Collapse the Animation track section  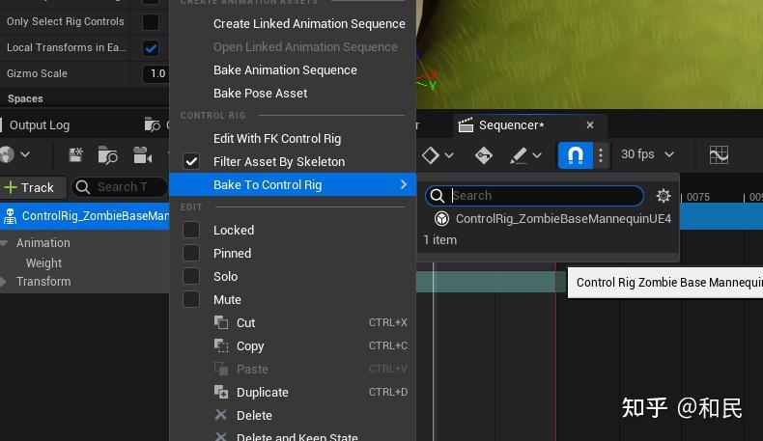pos(5,243)
